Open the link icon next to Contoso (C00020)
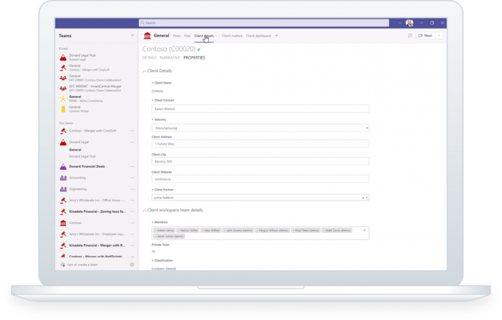502x320 pixels. [199, 49]
